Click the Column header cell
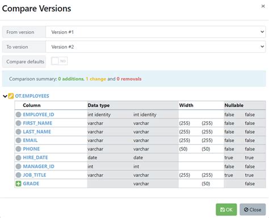 51,105
